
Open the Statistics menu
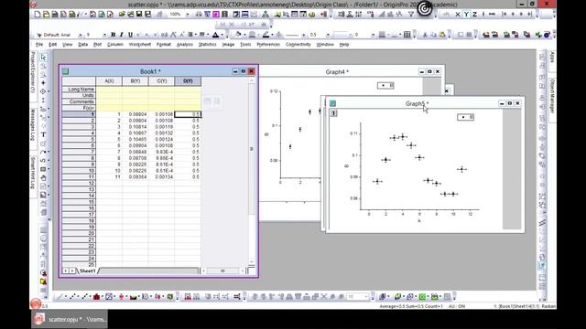tap(208, 45)
